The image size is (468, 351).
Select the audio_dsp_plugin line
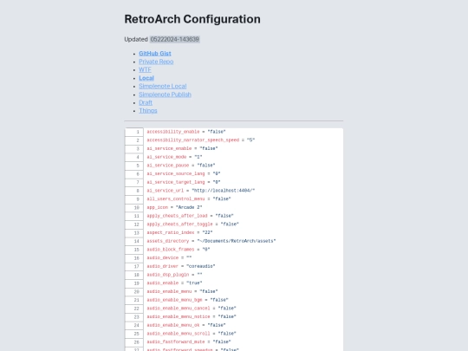click(174, 274)
